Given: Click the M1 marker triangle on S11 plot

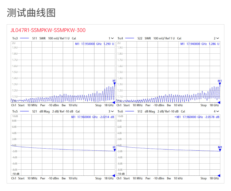Looking at the screenshot, I should [114, 84].
